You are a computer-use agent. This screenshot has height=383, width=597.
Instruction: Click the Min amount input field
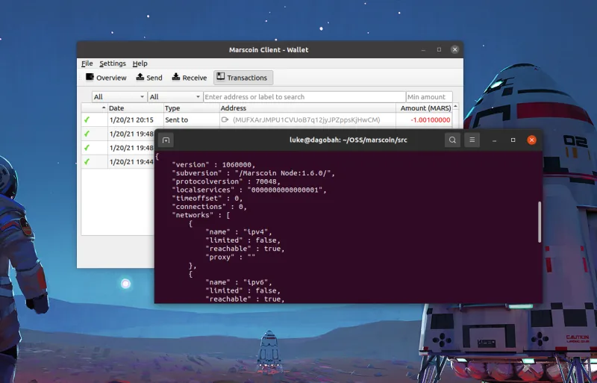(428, 97)
